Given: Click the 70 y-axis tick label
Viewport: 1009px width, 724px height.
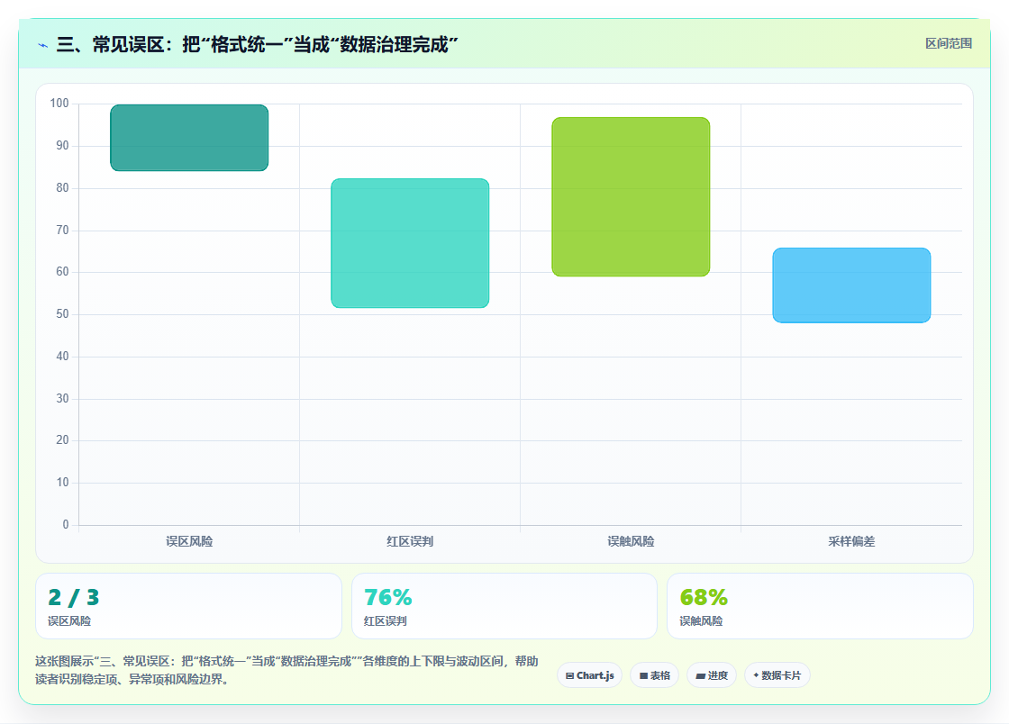Looking at the screenshot, I should coord(62,231).
